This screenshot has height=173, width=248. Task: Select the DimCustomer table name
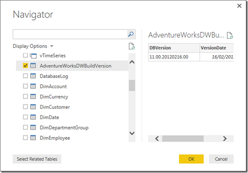[55, 107]
